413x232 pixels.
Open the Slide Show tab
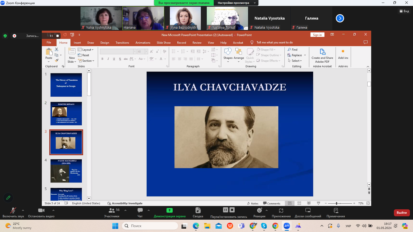(163, 43)
